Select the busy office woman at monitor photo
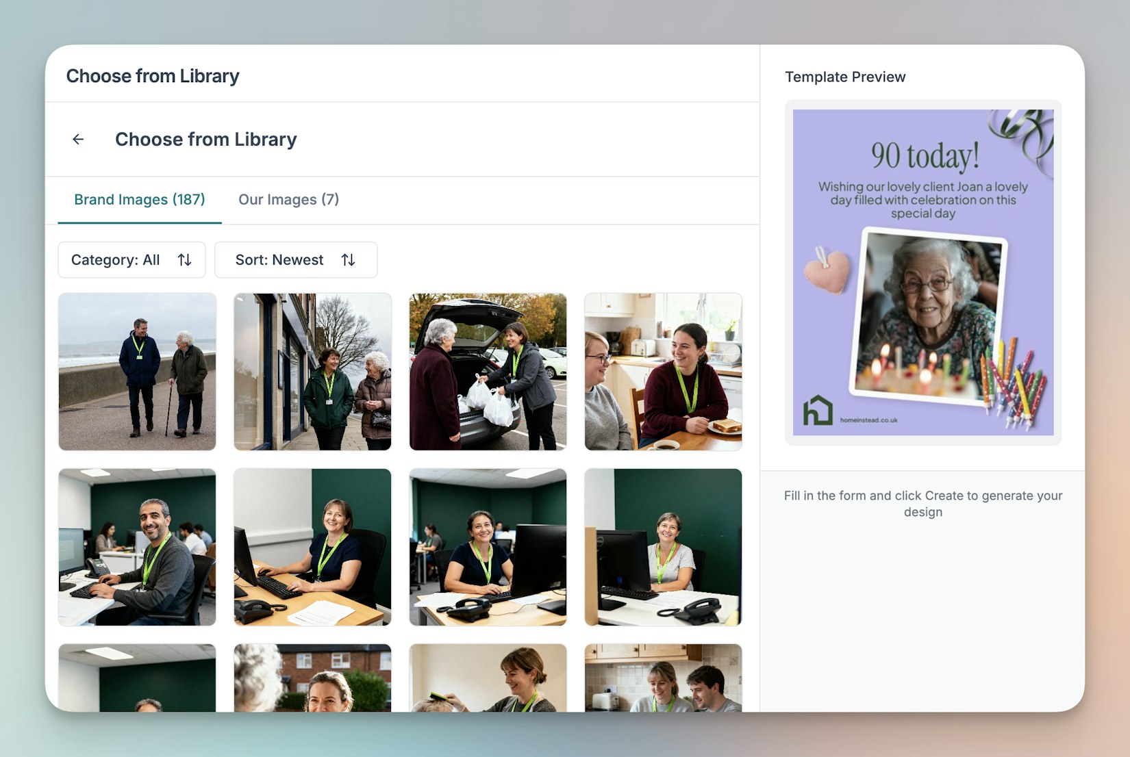Image resolution: width=1130 pixels, height=757 pixels. (488, 547)
